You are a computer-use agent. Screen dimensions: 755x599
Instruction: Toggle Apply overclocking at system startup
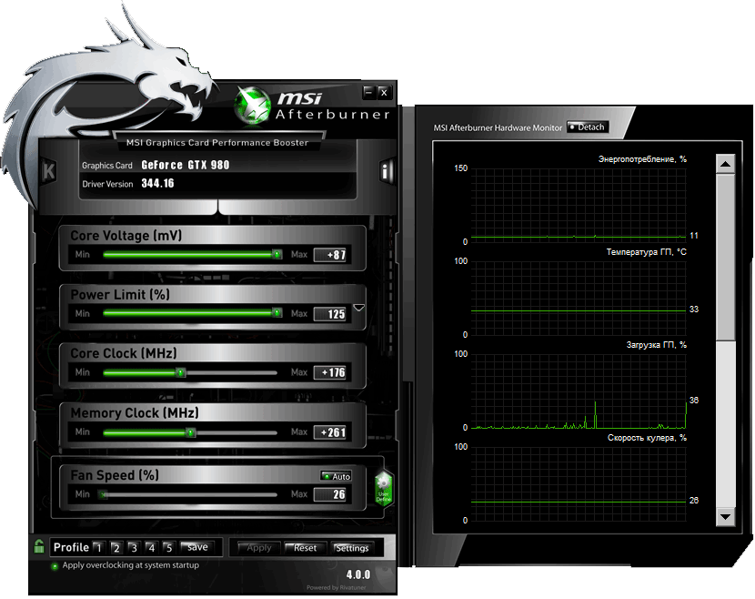tap(55, 566)
